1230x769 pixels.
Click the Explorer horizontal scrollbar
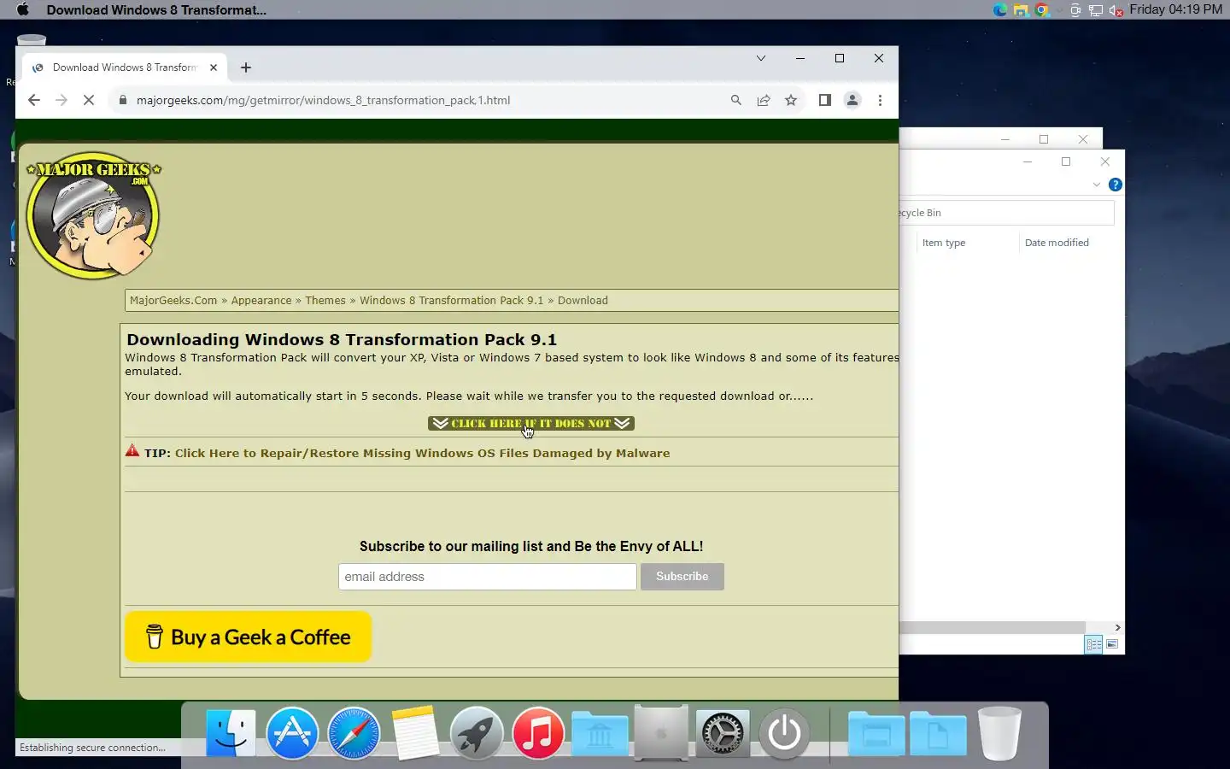(993, 627)
